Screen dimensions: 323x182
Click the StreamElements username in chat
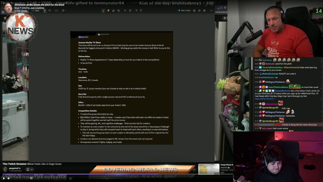click(x=282, y=91)
